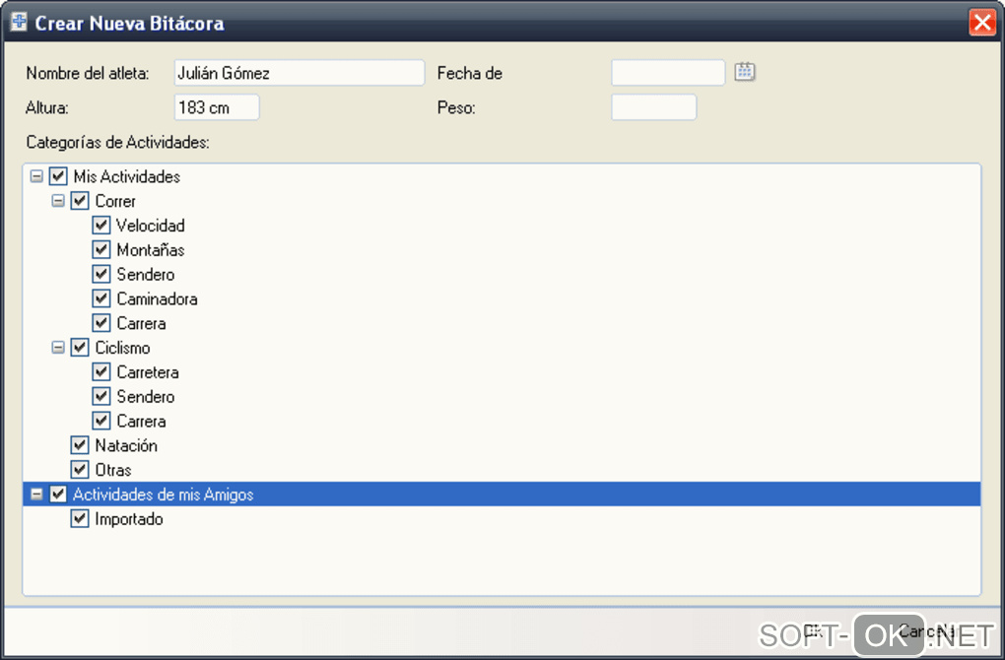Screen dimensions: 1005x660
Task: Uncheck Sendero checkbox under Correr
Action: tap(101, 274)
